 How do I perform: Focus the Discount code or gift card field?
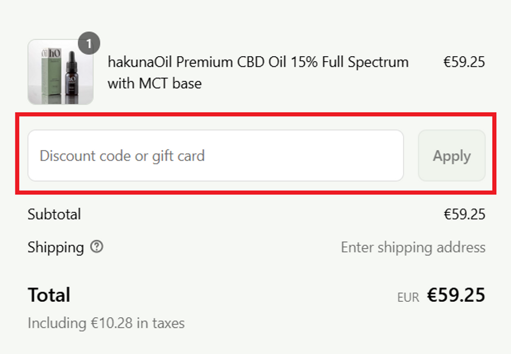coord(216,156)
